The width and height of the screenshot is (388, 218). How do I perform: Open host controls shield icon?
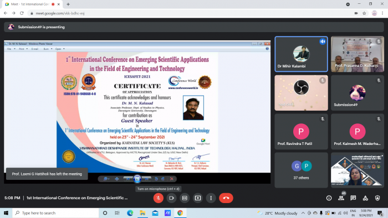pyautogui.click(x=377, y=198)
